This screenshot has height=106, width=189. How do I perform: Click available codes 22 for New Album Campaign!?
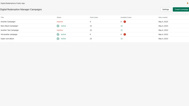tap(122, 26)
